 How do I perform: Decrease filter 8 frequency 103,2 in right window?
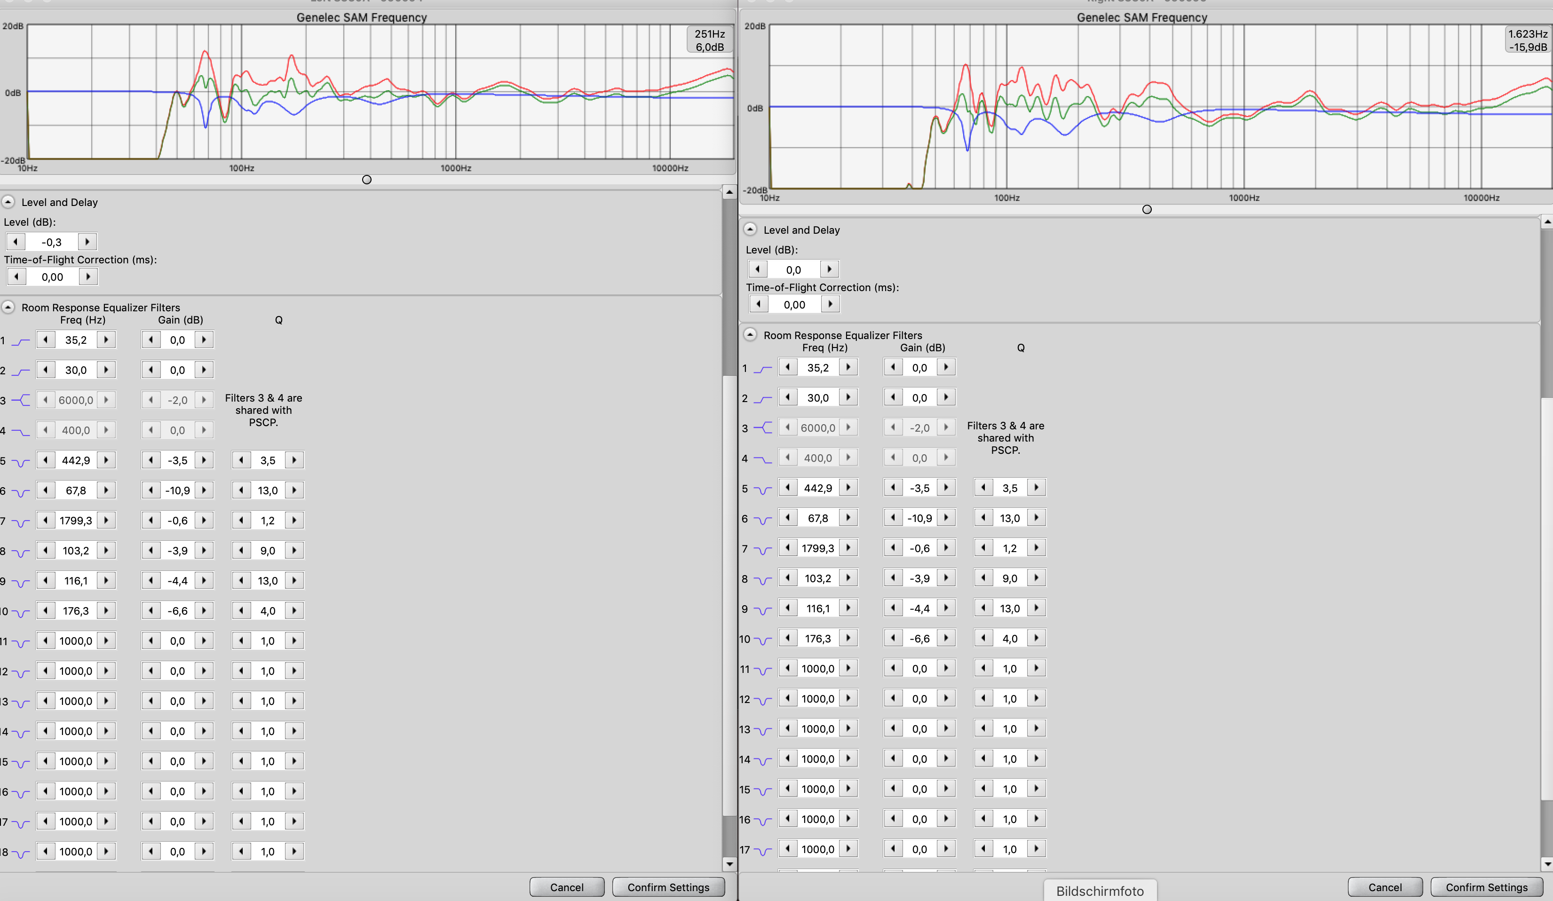(x=788, y=578)
